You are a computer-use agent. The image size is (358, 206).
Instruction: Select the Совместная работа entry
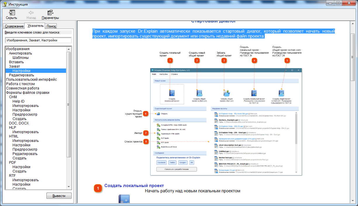click(x=23, y=88)
